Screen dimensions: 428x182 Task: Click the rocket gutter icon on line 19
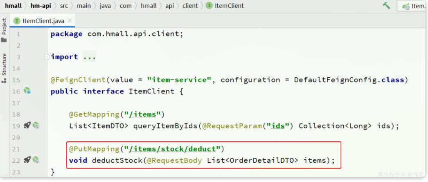(x=27, y=125)
